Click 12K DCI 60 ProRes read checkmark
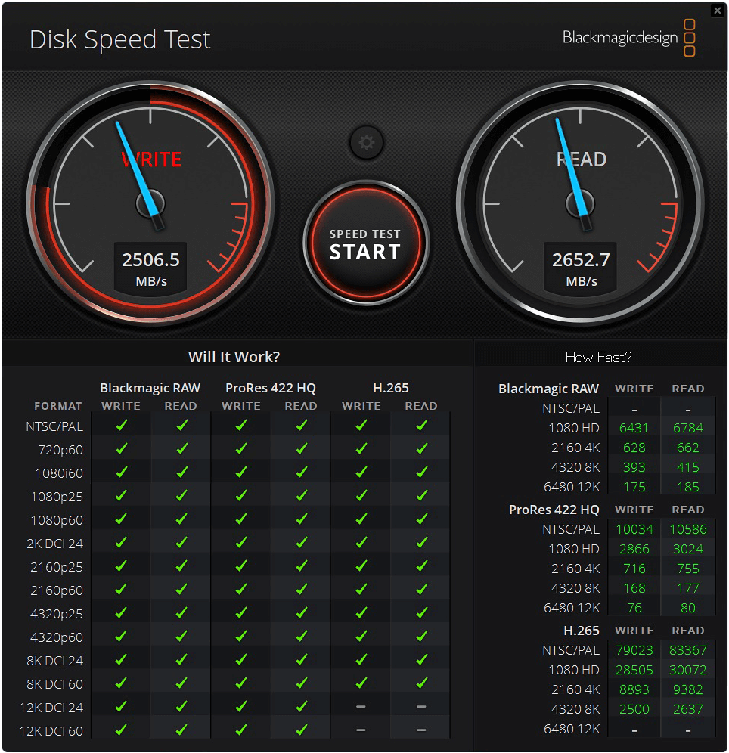 click(302, 730)
